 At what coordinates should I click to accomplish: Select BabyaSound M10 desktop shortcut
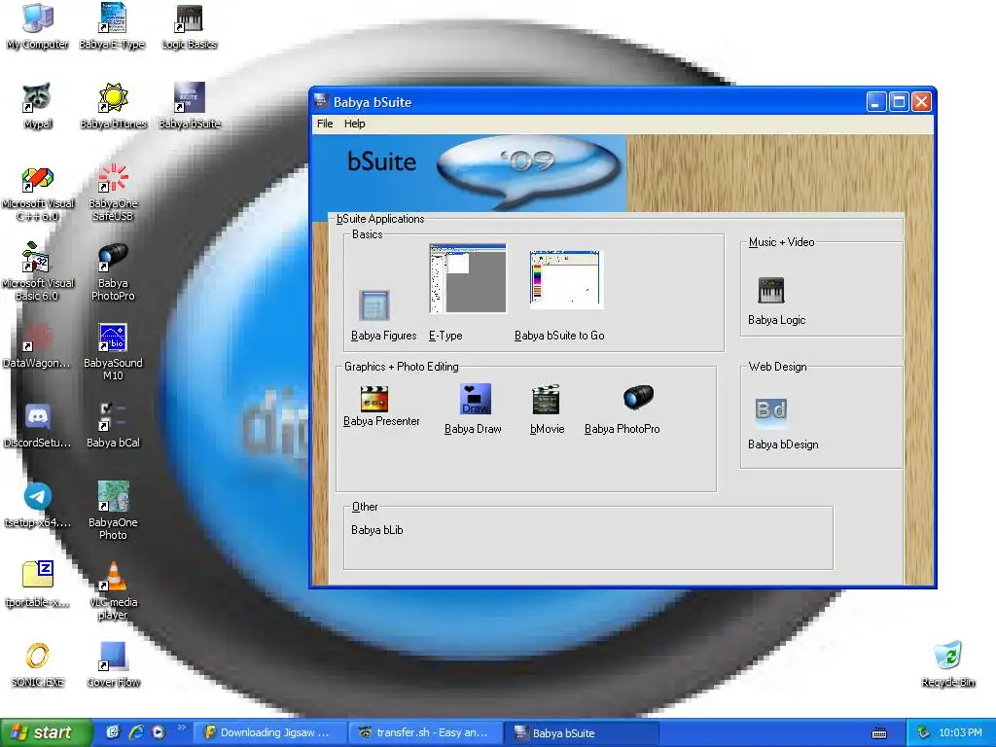click(x=113, y=352)
